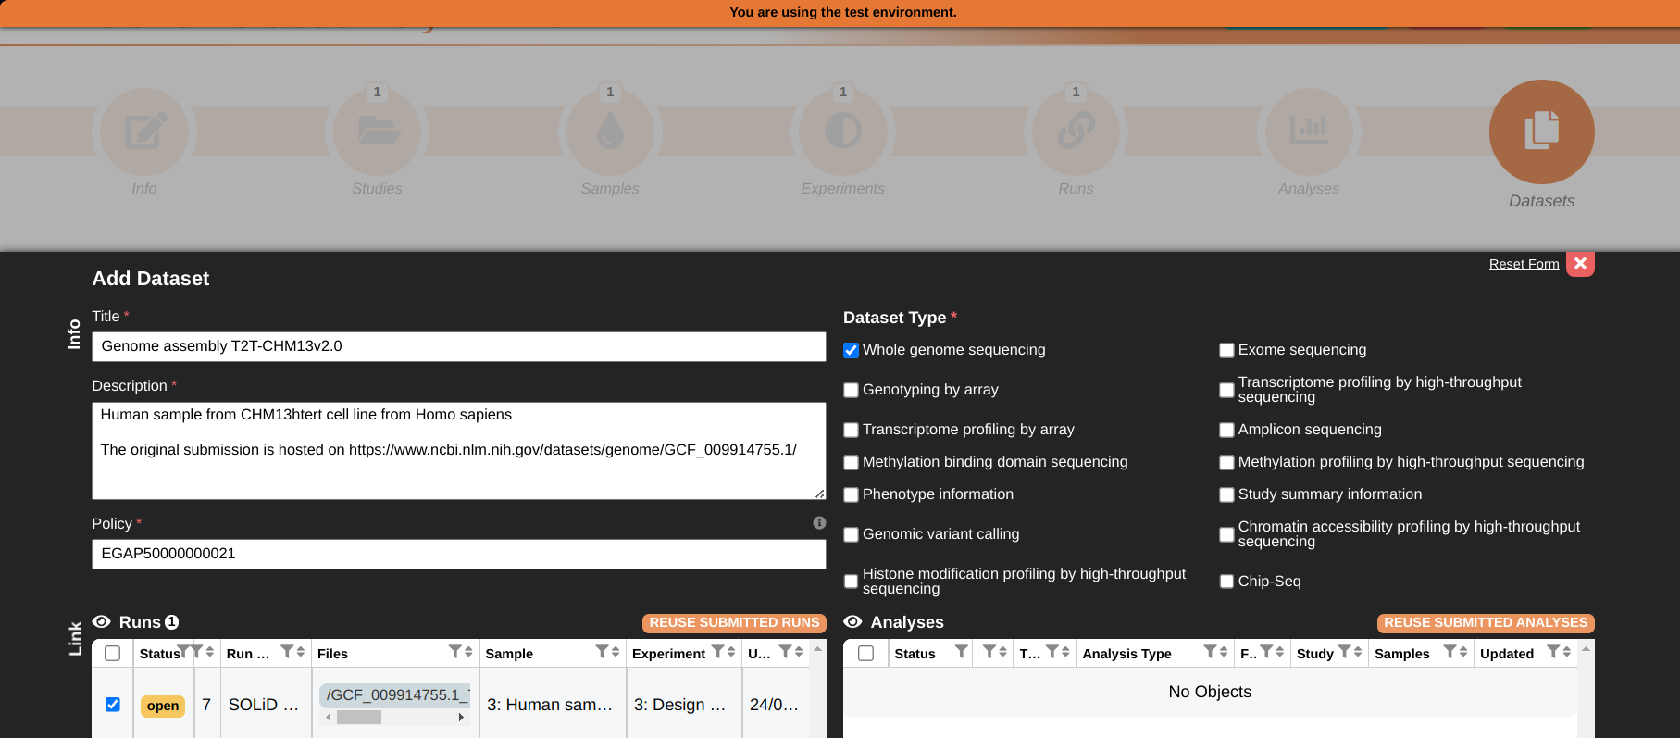Open the Samples droplet step
Screen dimensions: 1680x738
610,131
